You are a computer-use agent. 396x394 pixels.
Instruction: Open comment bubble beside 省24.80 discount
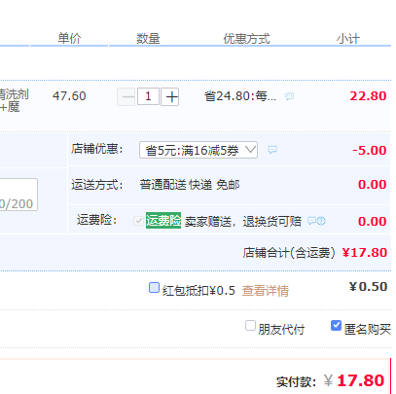[x=289, y=96]
